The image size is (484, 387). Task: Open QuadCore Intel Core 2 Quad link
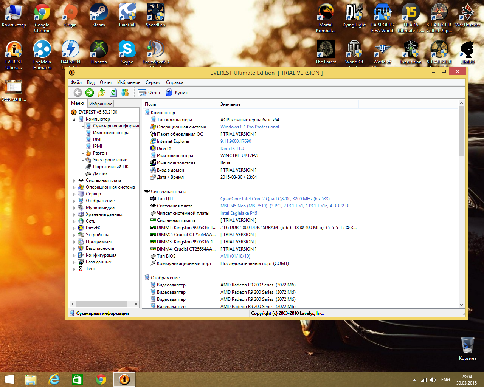coord(275,199)
